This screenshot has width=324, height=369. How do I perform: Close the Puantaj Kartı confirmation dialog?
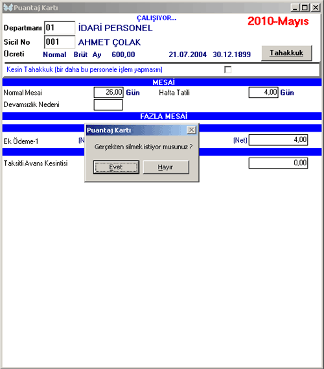192,130
